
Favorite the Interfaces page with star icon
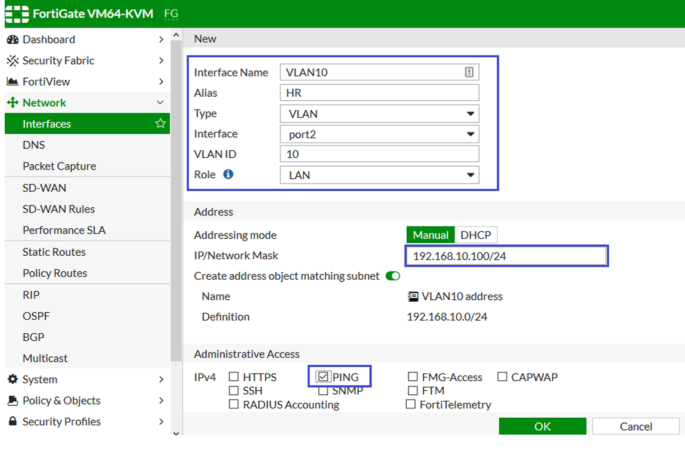point(160,124)
